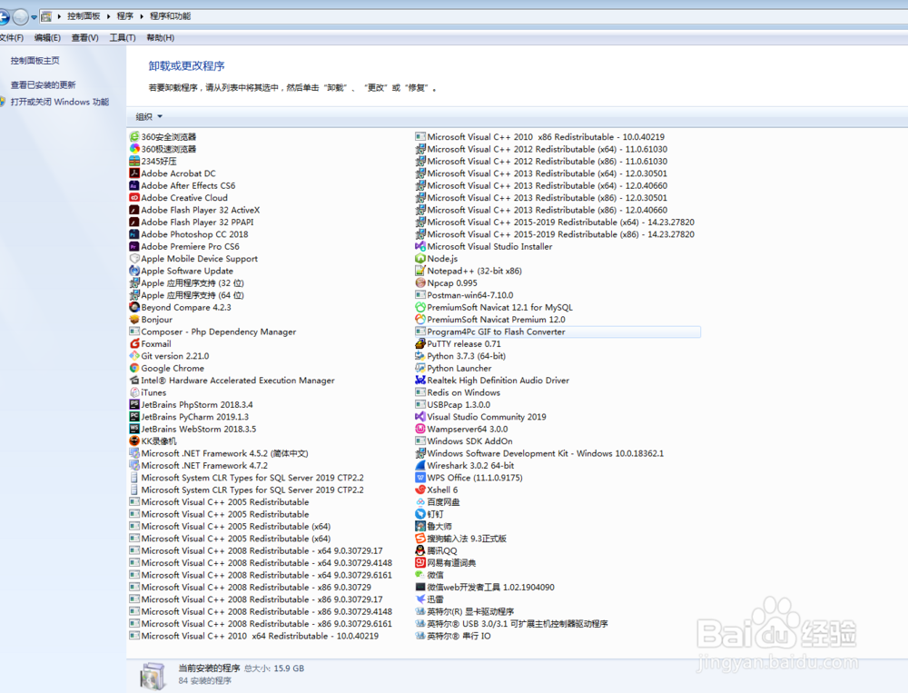Click the Node.js icon
This screenshot has height=693, width=908.
[420, 259]
